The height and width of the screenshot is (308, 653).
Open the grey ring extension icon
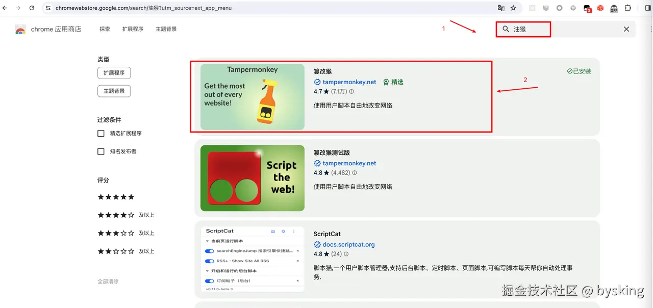click(x=559, y=8)
